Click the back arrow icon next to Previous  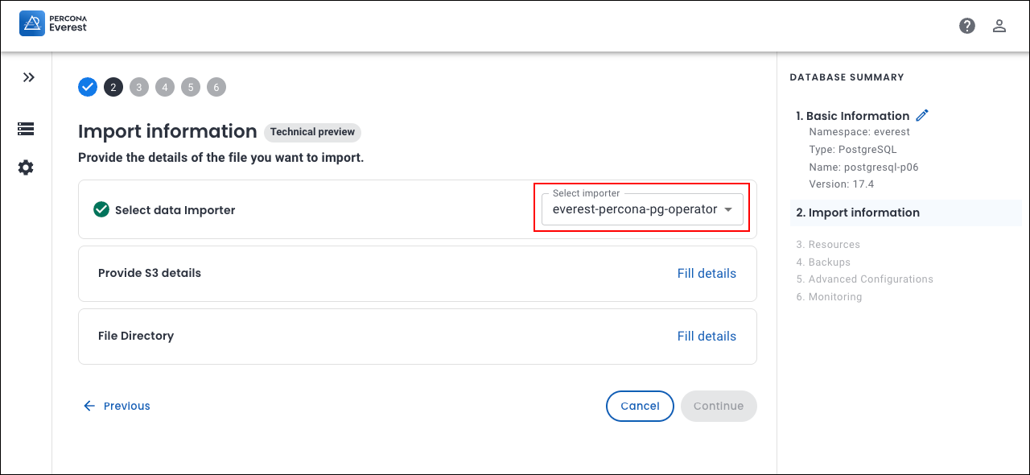click(89, 406)
